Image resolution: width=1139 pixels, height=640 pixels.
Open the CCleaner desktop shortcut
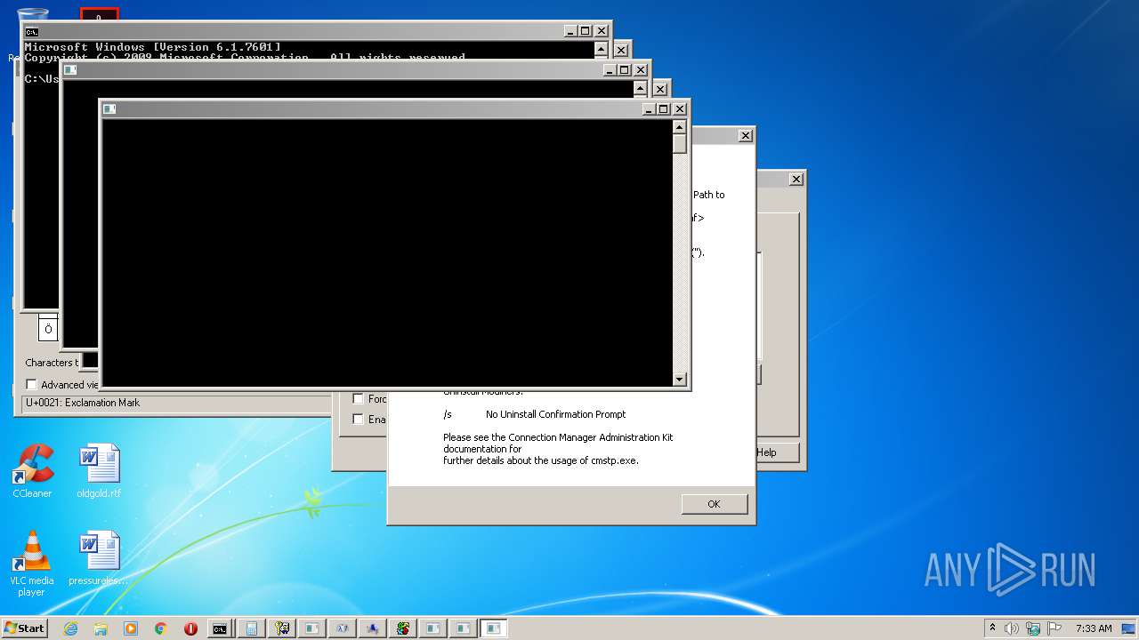pyautogui.click(x=32, y=471)
